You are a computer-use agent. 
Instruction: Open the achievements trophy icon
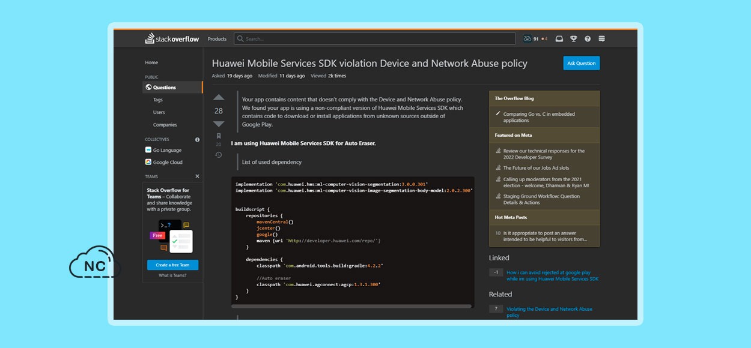(x=574, y=39)
